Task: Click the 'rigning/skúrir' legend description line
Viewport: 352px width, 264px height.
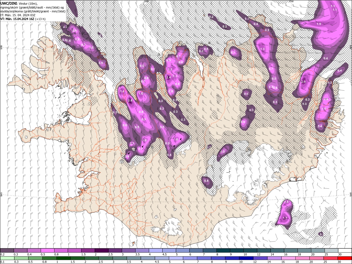Action: point(33,7)
